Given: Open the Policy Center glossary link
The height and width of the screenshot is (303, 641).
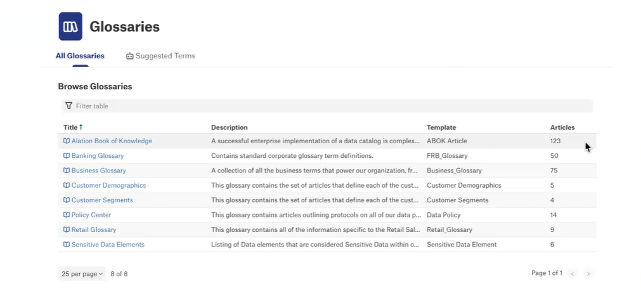Looking at the screenshot, I should pos(91,215).
